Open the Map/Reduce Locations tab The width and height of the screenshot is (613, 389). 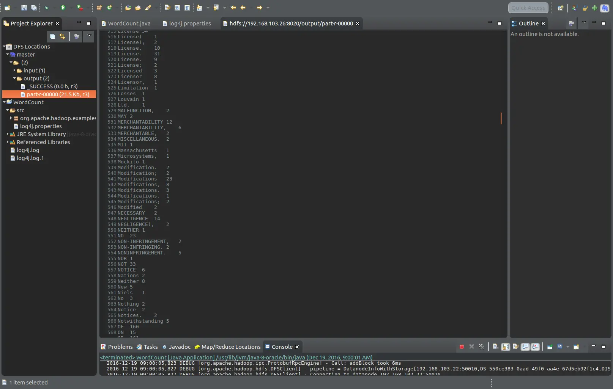228,347
